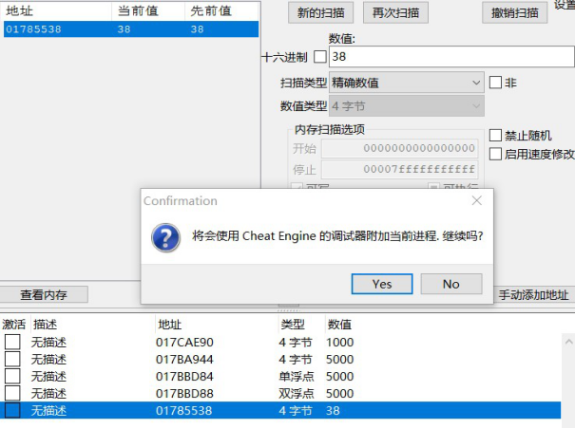Enable the 禁止随机 checkbox
Image resolution: width=575 pixels, height=429 pixels.
[x=495, y=135]
